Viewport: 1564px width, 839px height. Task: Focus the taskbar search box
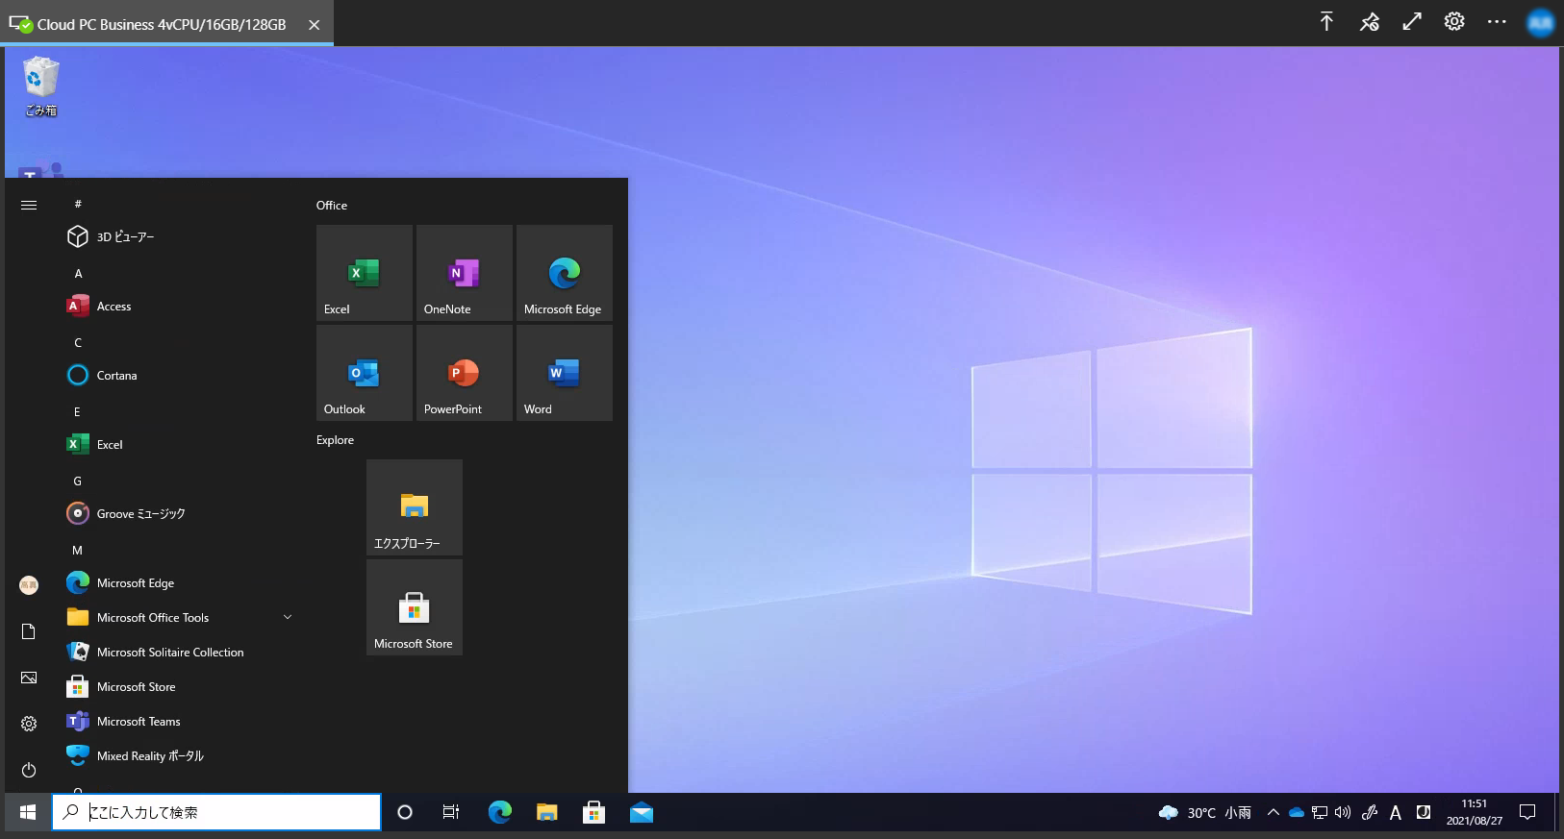216,812
